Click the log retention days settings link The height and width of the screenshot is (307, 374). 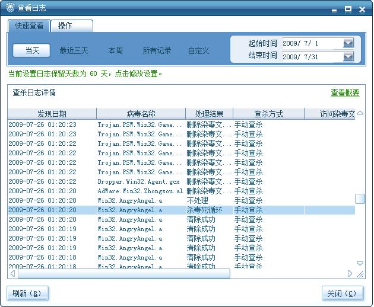[x=85, y=73]
